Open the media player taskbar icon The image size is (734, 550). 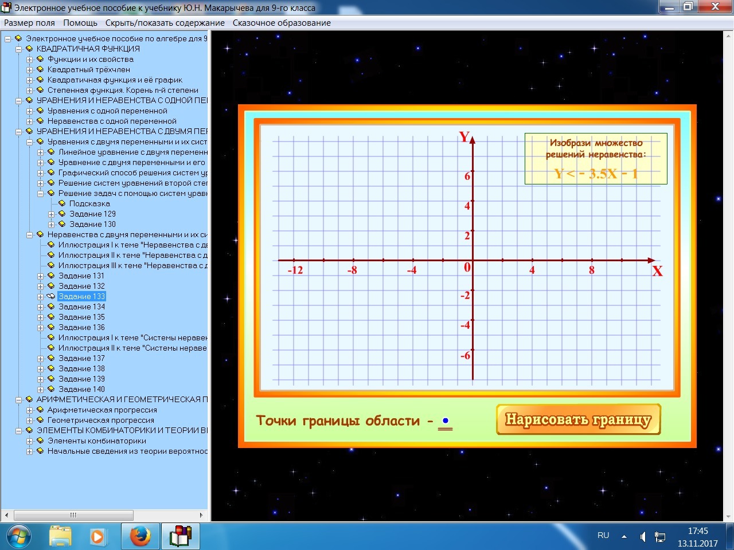(97, 537)
